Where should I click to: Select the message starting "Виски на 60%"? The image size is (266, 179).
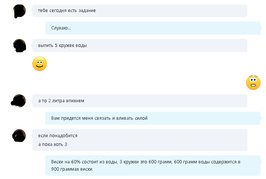(153, 166)
